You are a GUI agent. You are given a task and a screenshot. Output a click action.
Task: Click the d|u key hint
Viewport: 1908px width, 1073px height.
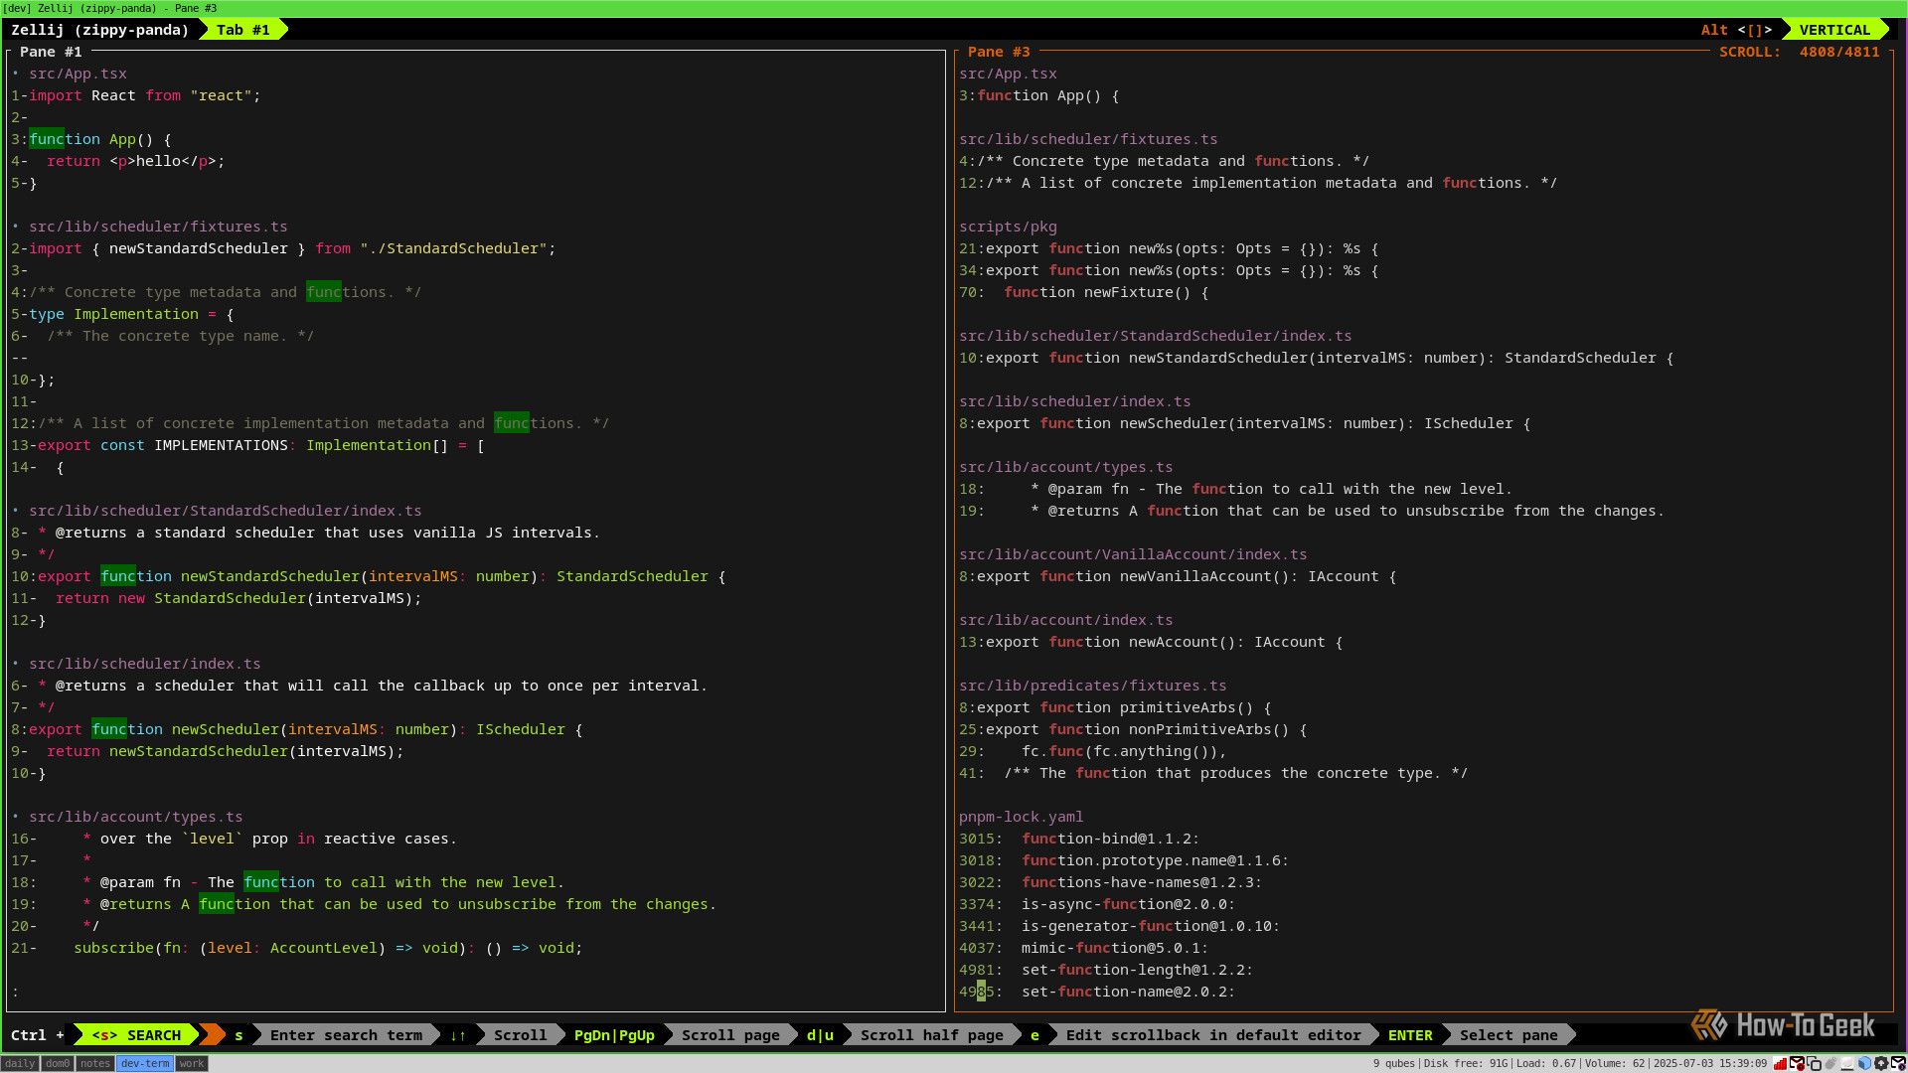click(820, 1035)
